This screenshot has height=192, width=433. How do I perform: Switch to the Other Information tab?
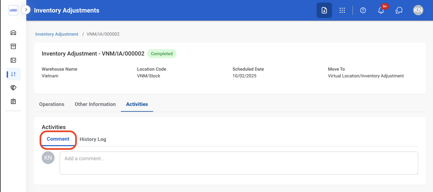point(95,104)
